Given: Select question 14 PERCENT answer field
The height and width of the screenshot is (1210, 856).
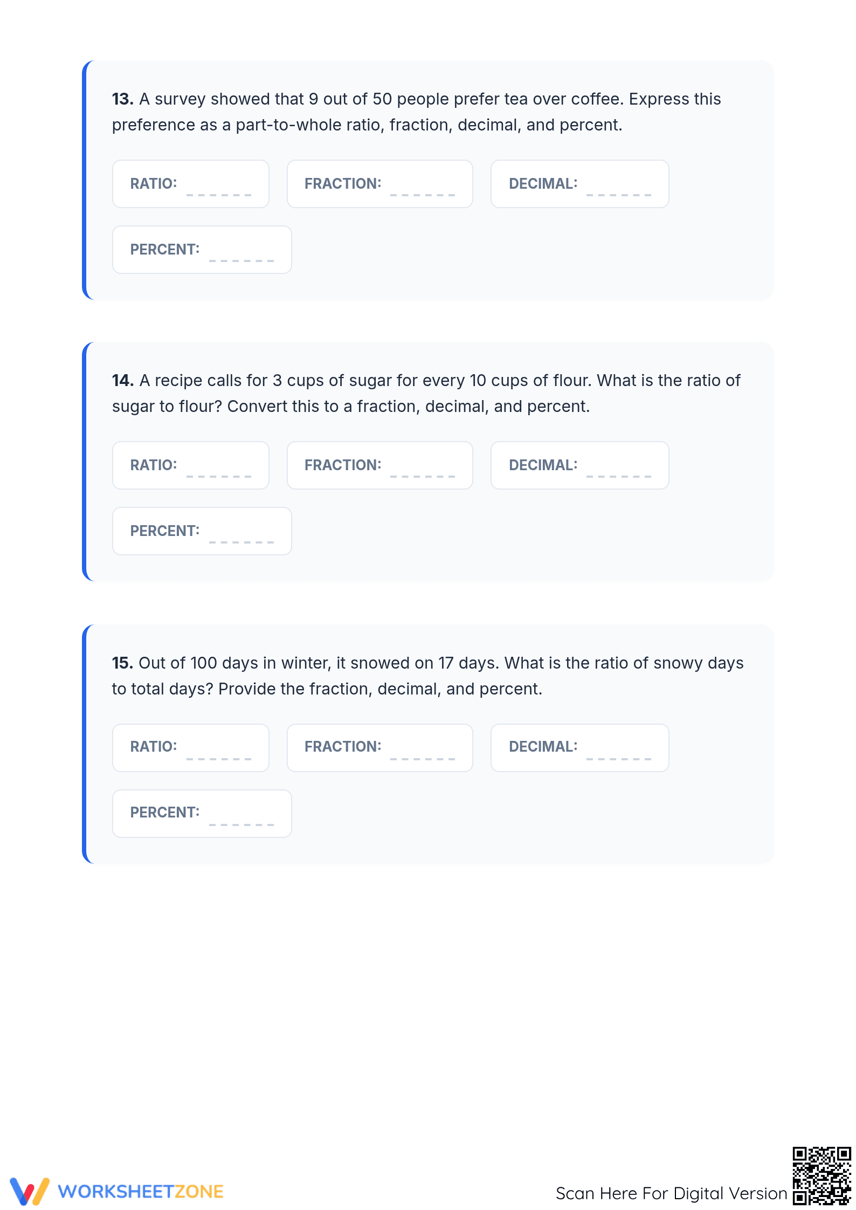Looking at the screenshot, I should tap(202, 531).
